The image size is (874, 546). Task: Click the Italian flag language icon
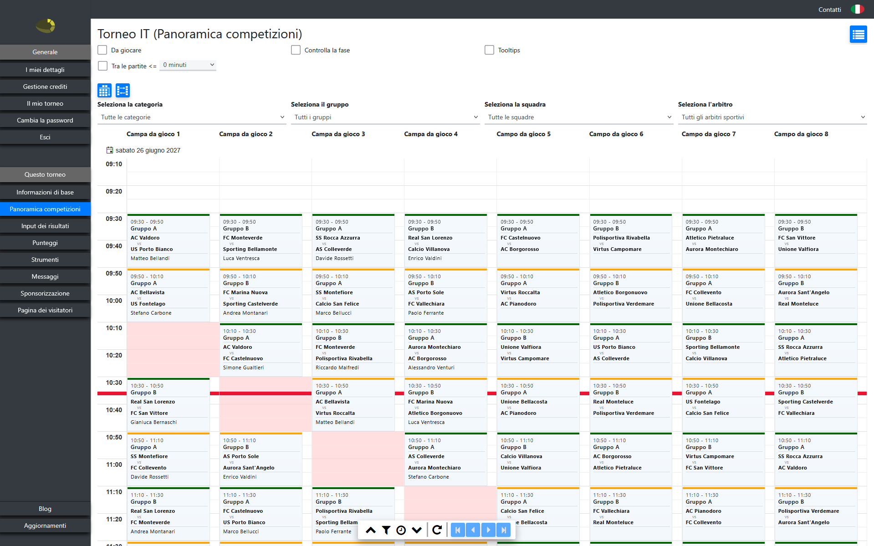point(858,9)
